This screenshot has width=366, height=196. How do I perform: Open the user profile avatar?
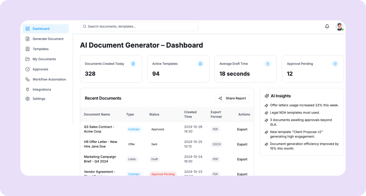click(339, 26)
